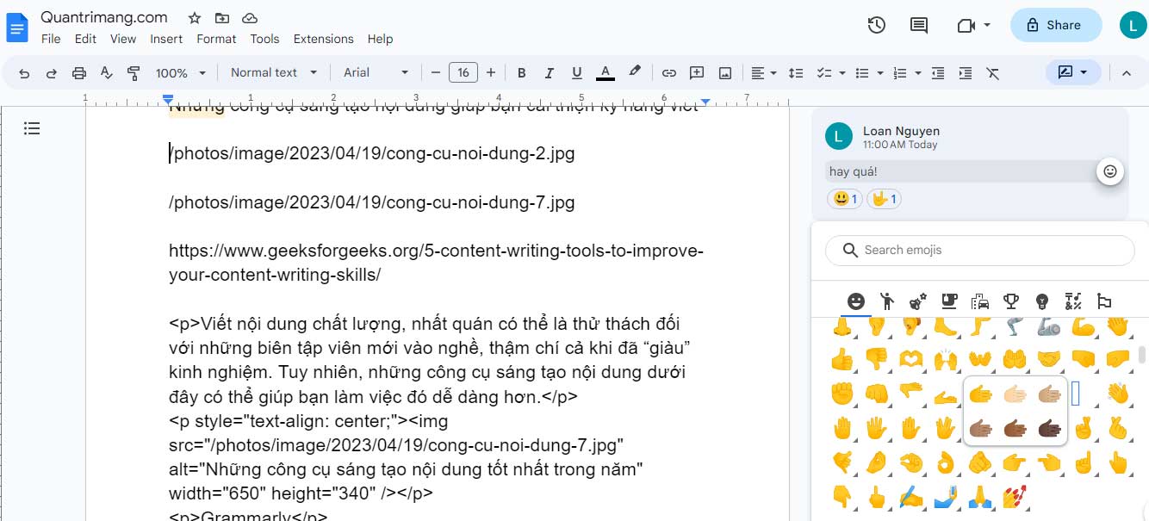Open the Arial font dropdown
Viewport: 1149px width, 521px height.
tap(376, 72)
